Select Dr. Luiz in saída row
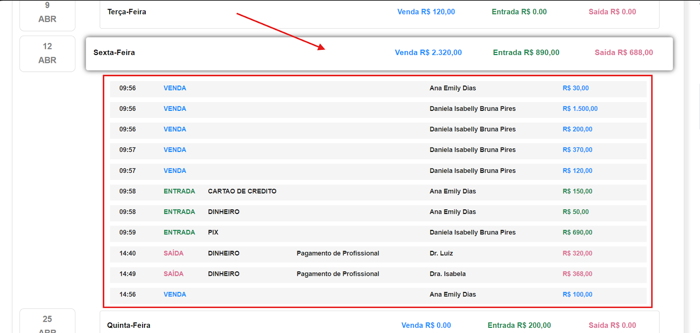This screenshot has width=700, height=333. (441, 253)
